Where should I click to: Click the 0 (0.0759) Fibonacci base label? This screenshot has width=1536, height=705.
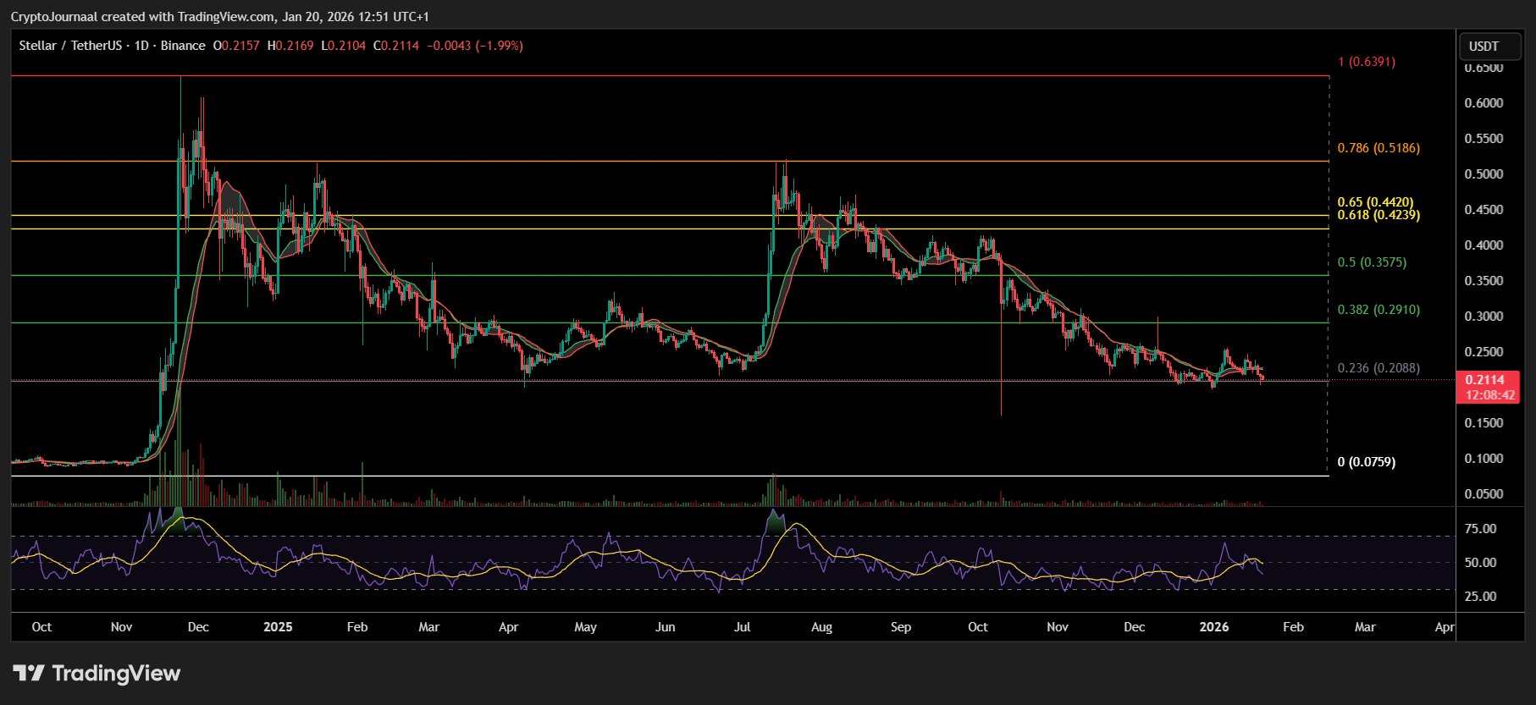pos(1366,462)
